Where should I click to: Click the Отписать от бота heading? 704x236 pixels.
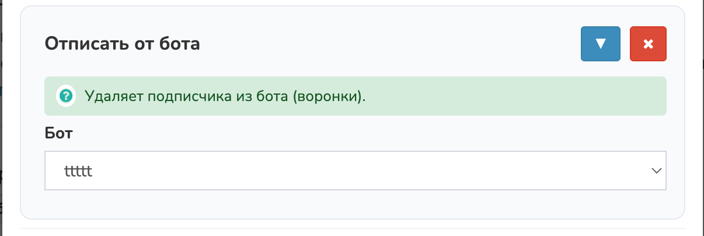tap(123, 44)
